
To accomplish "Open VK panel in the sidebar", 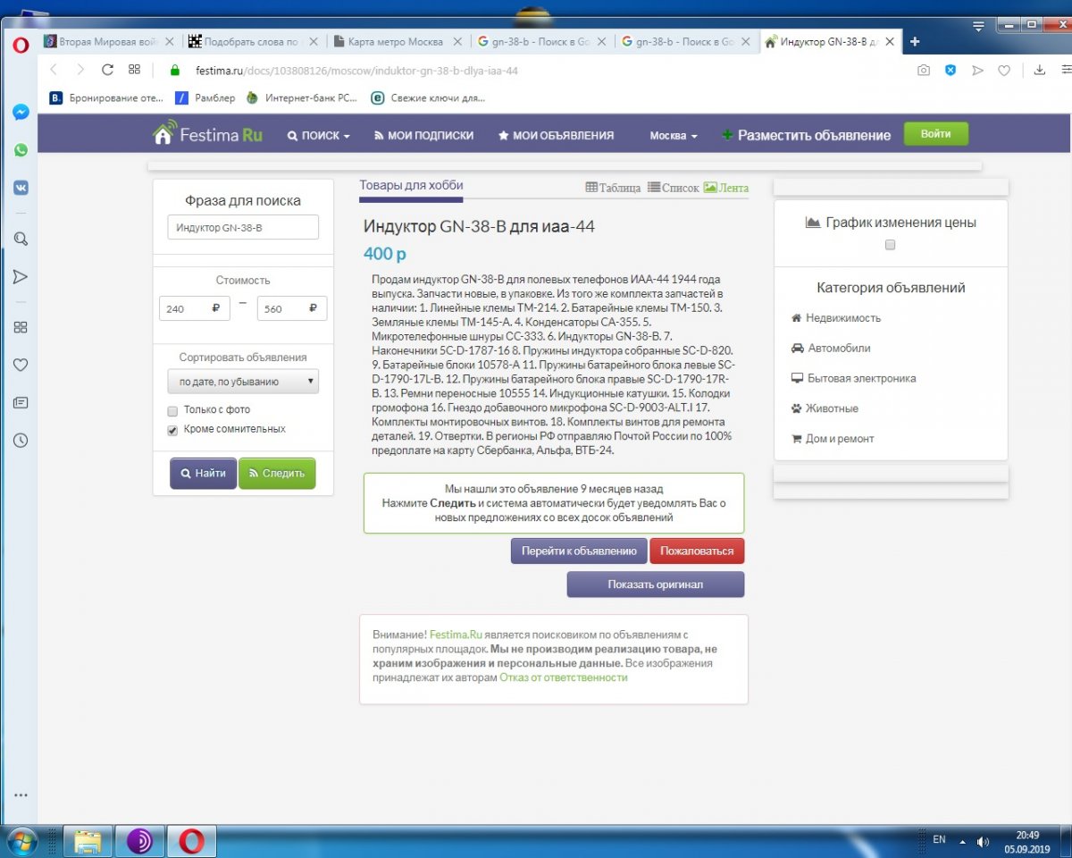I will click(x=21, y=188).
